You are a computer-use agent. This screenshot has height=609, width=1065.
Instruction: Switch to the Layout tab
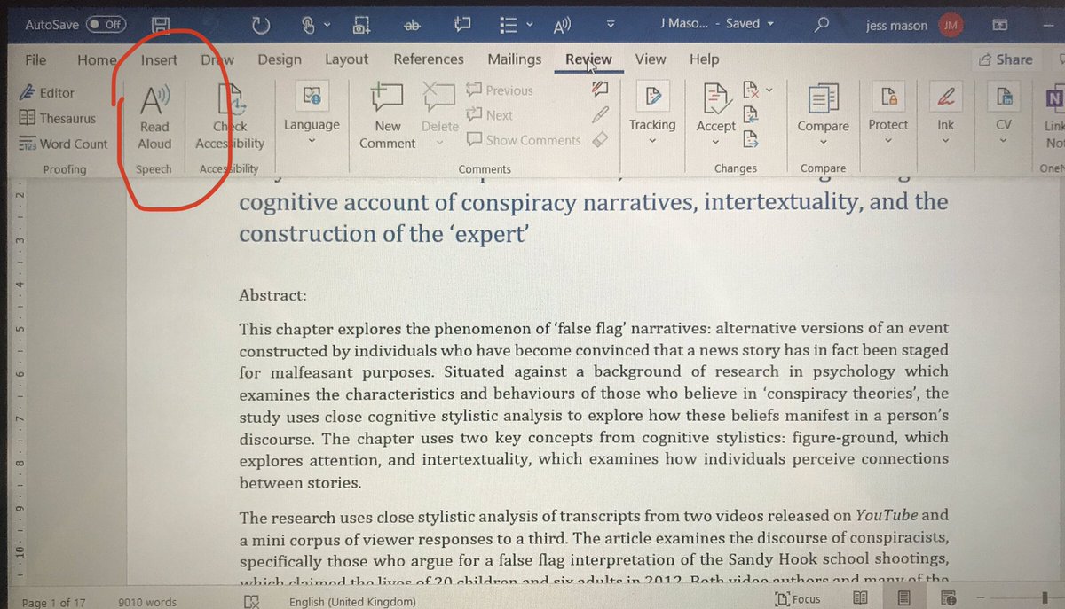point(346,59)
